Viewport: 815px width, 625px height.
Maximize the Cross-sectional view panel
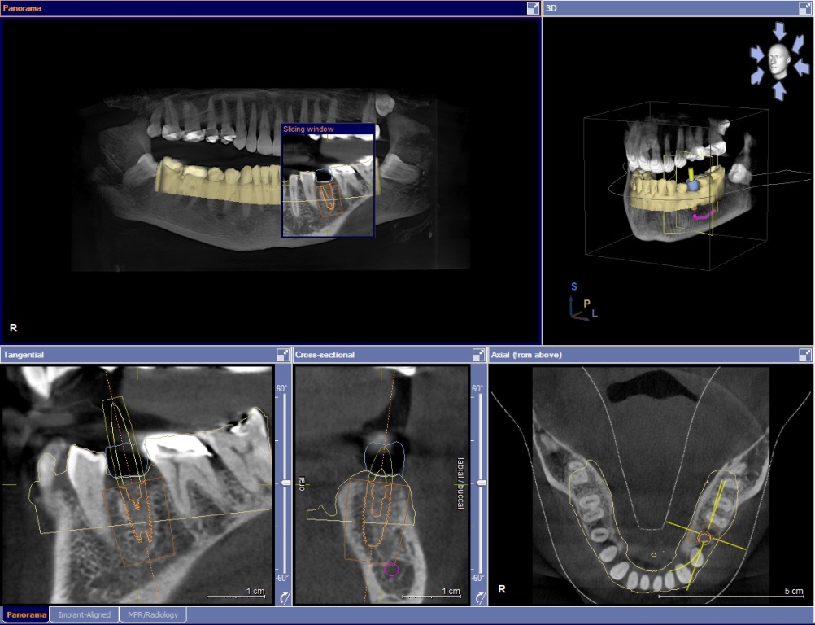click(x=479, y=355)
